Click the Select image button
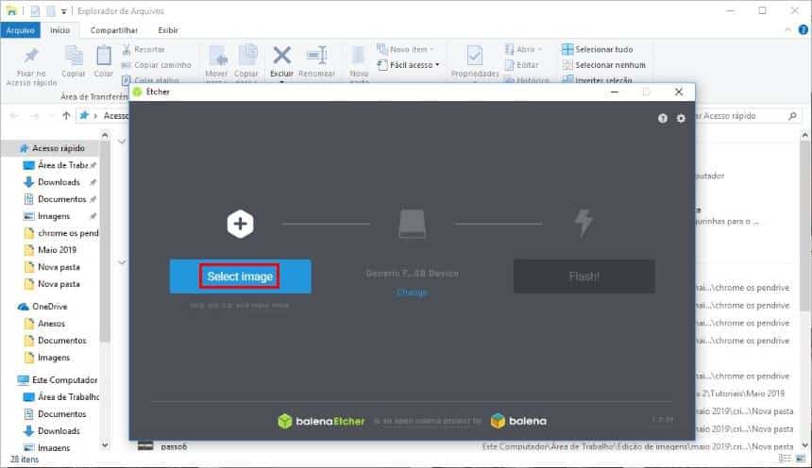 [x=240, y=276]
